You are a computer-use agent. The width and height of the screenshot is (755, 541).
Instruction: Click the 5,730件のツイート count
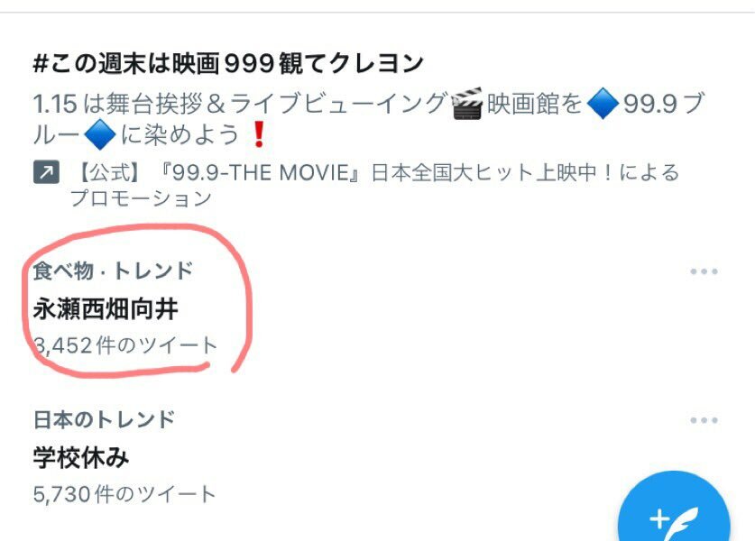pyautogui.click(x=124, y=494)
